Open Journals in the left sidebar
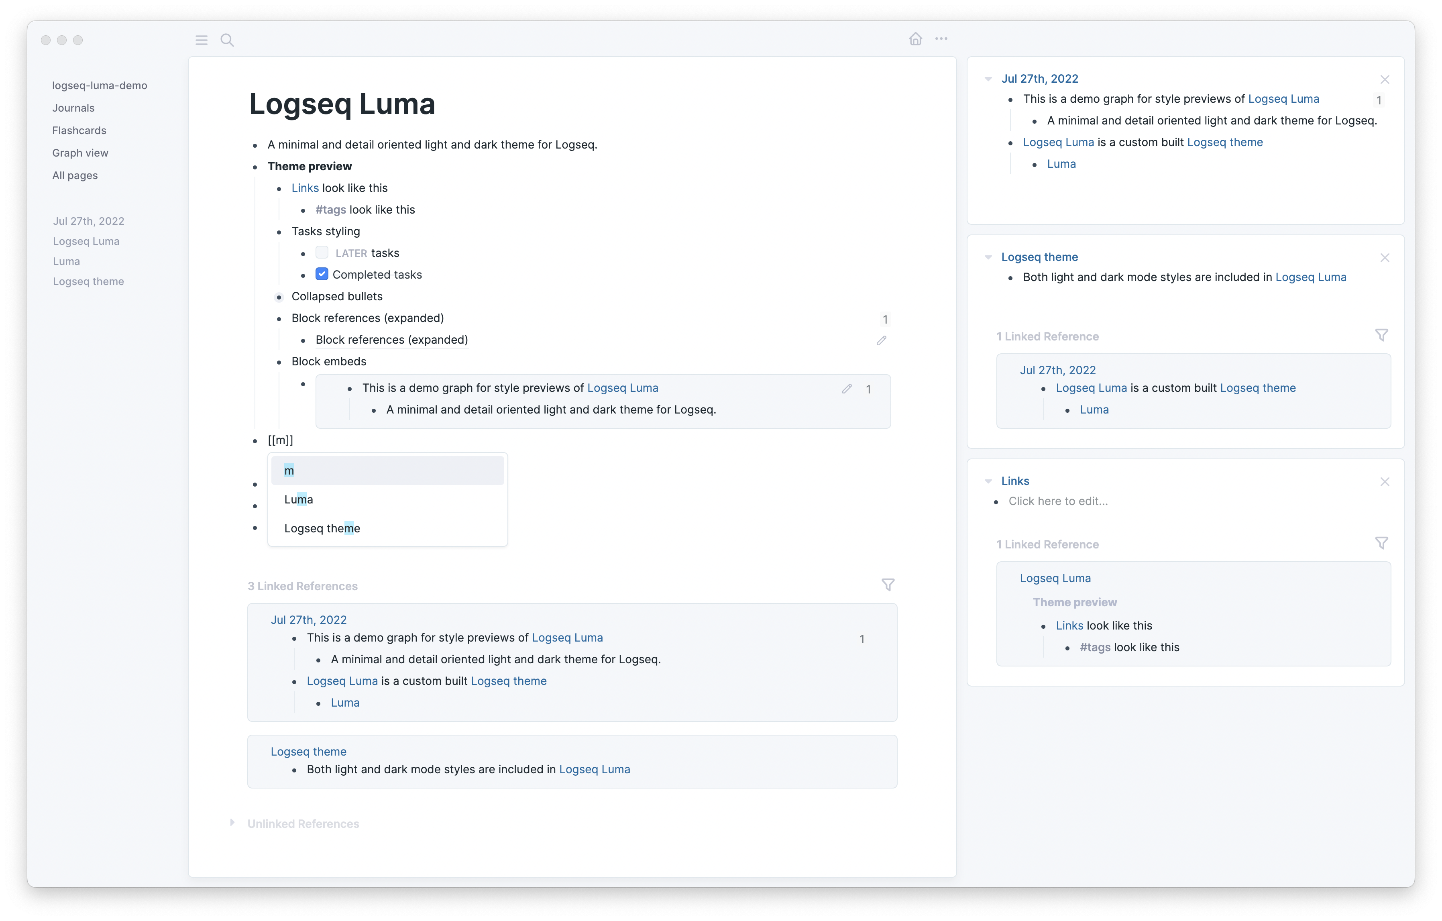The image size is (1442, 921). pyautogui.click(x=73, y=108)
